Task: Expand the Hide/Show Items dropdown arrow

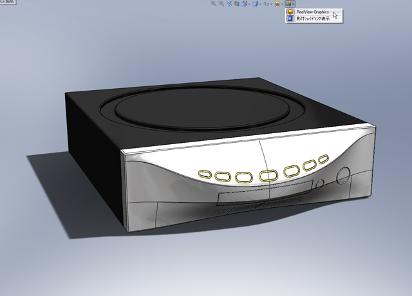Action: 272,4
